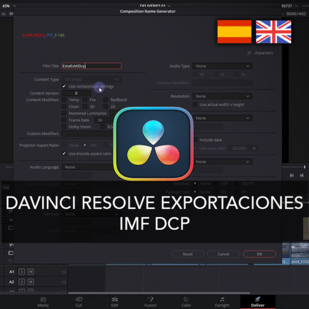Viewport: 309px width, 309px height.
Task: Click the UK flag image
Action: 274,32
